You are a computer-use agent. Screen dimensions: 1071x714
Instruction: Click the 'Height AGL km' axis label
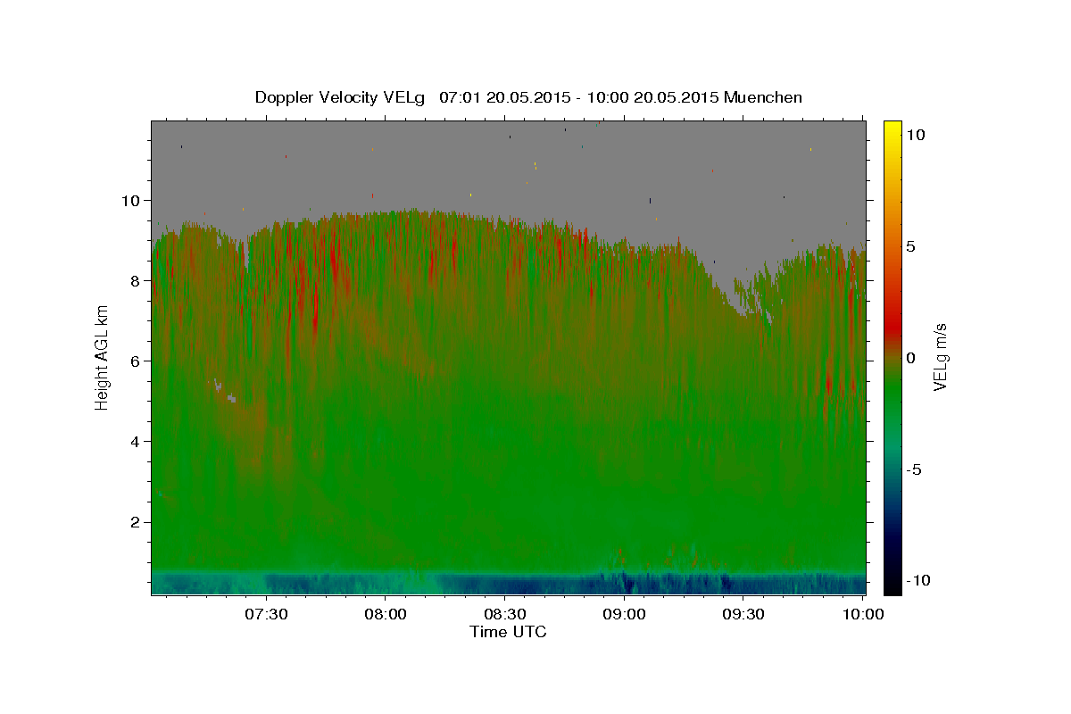click(103, 357)
